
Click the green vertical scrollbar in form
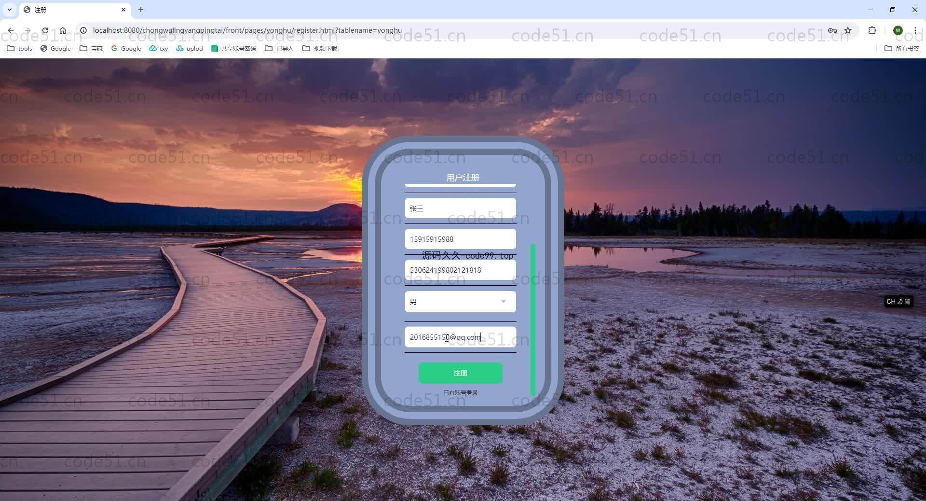[533, 320]
